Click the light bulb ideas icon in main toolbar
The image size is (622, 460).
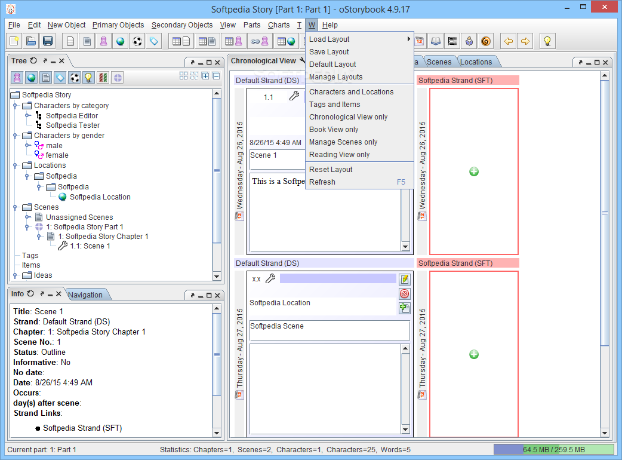[547, 41]
